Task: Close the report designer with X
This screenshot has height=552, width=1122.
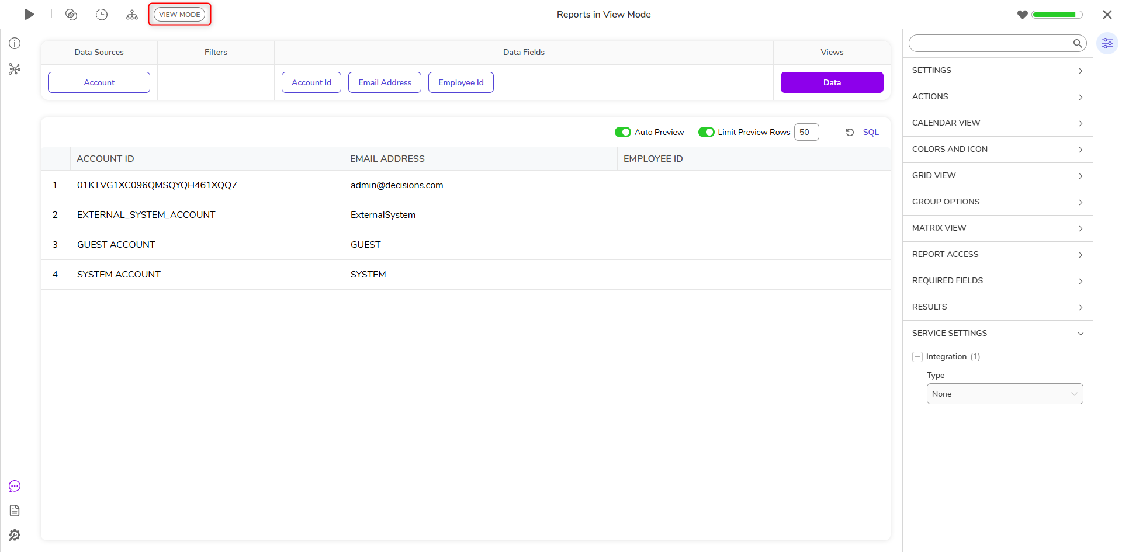Action: tap(1107, 15)
